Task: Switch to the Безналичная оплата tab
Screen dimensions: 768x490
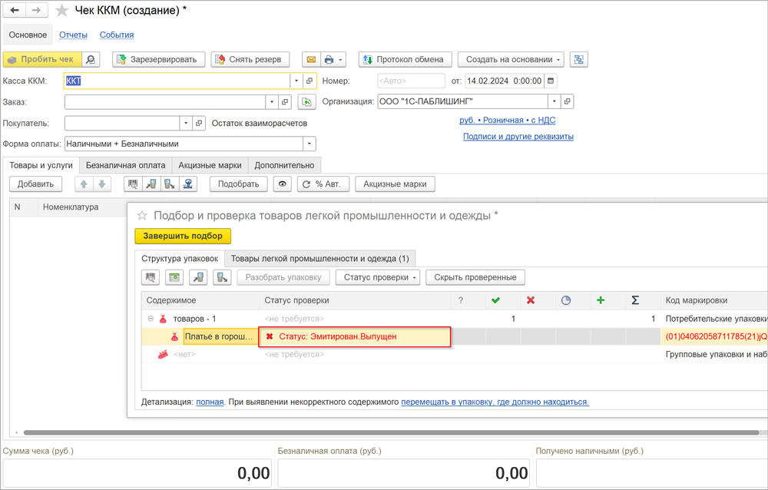Action: [x=125, y=165]
